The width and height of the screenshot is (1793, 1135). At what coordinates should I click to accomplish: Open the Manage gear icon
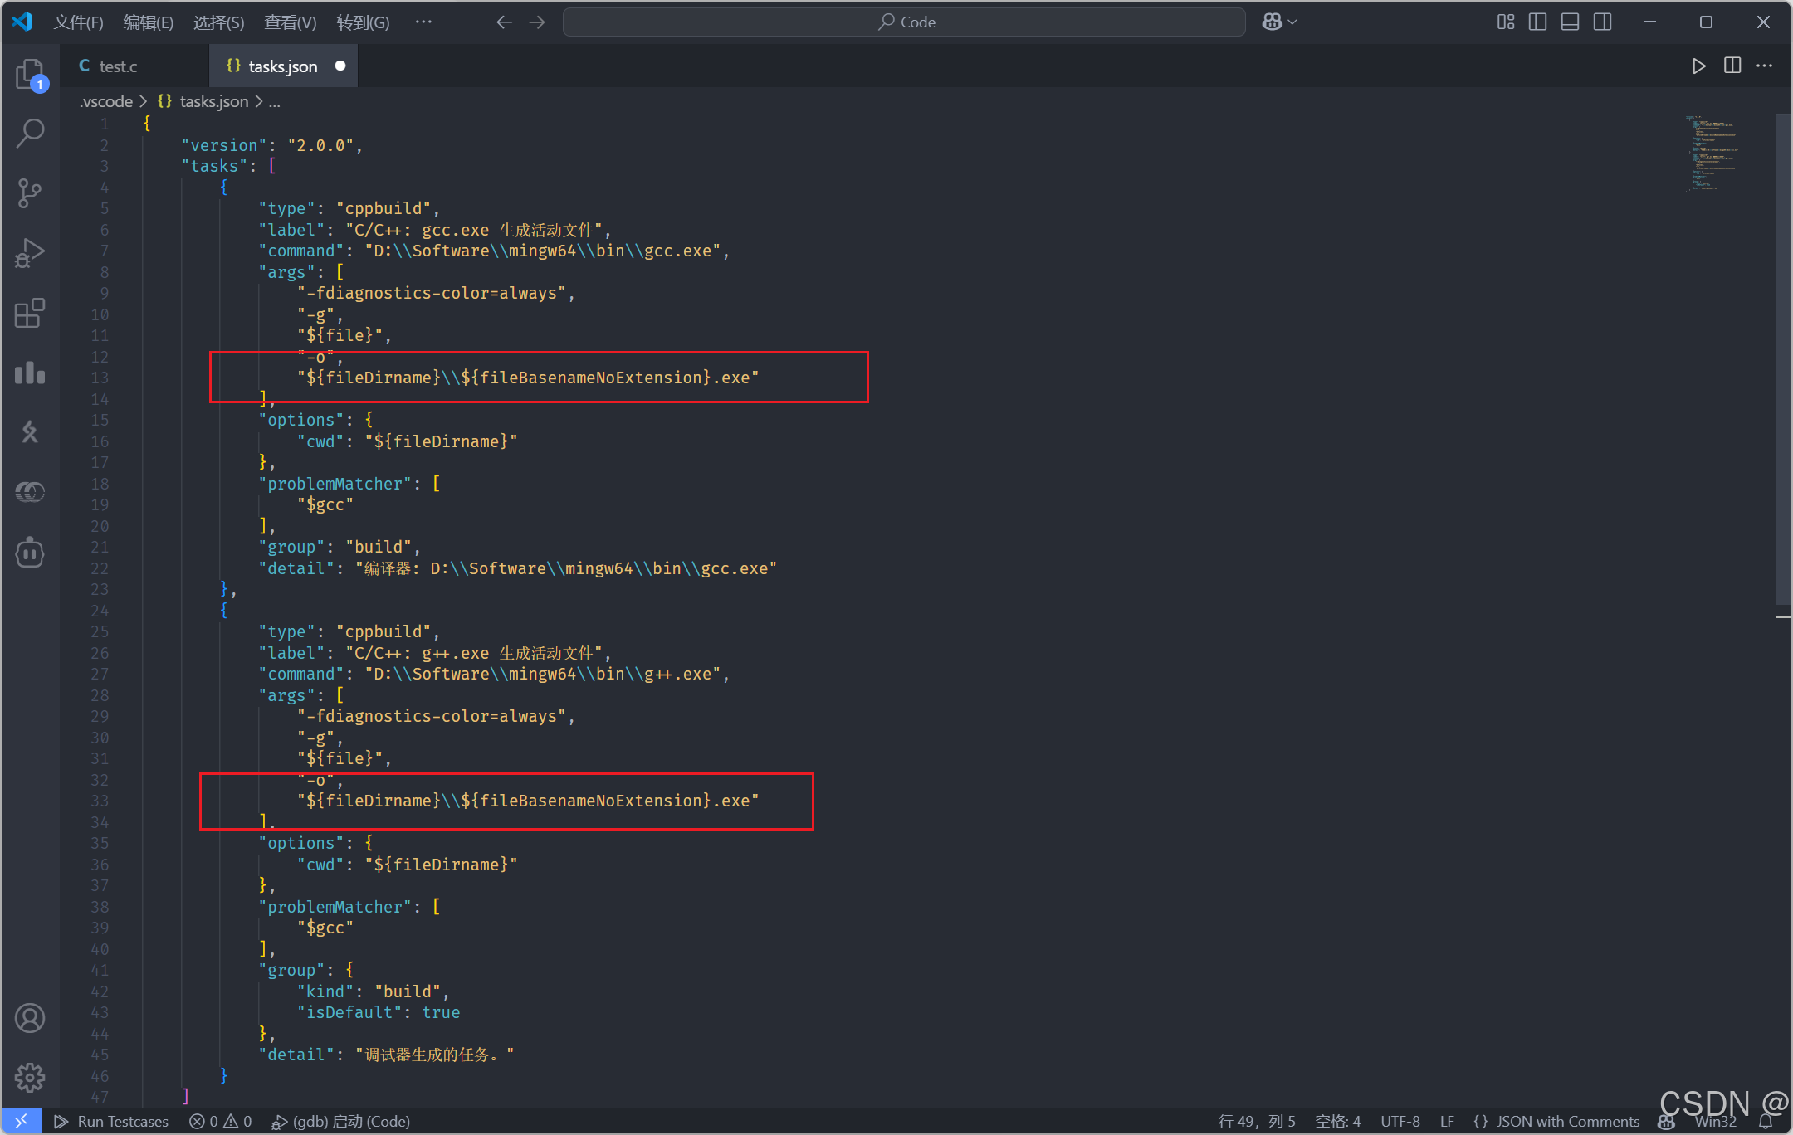pos(30,1078)
